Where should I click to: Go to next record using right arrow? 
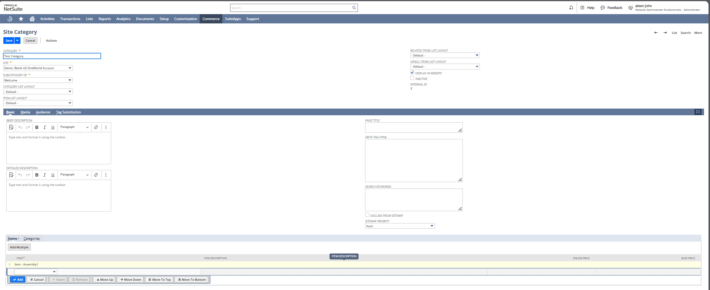665,33
